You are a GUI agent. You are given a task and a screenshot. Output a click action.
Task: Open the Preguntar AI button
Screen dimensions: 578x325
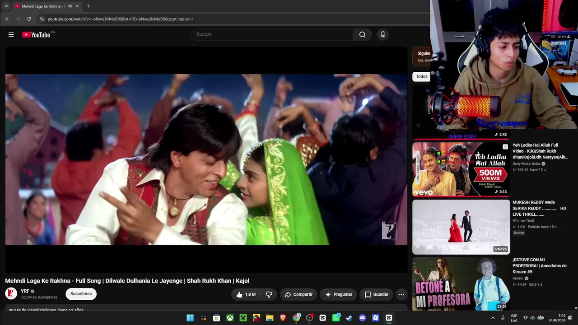pyautogui.click(x=339, y=294)
